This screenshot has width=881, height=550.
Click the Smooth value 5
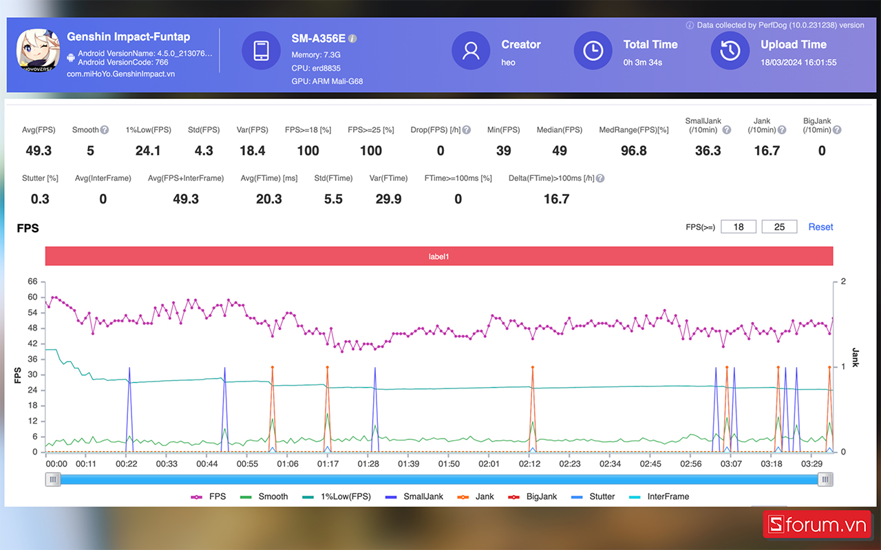click(x=90, y=151)
